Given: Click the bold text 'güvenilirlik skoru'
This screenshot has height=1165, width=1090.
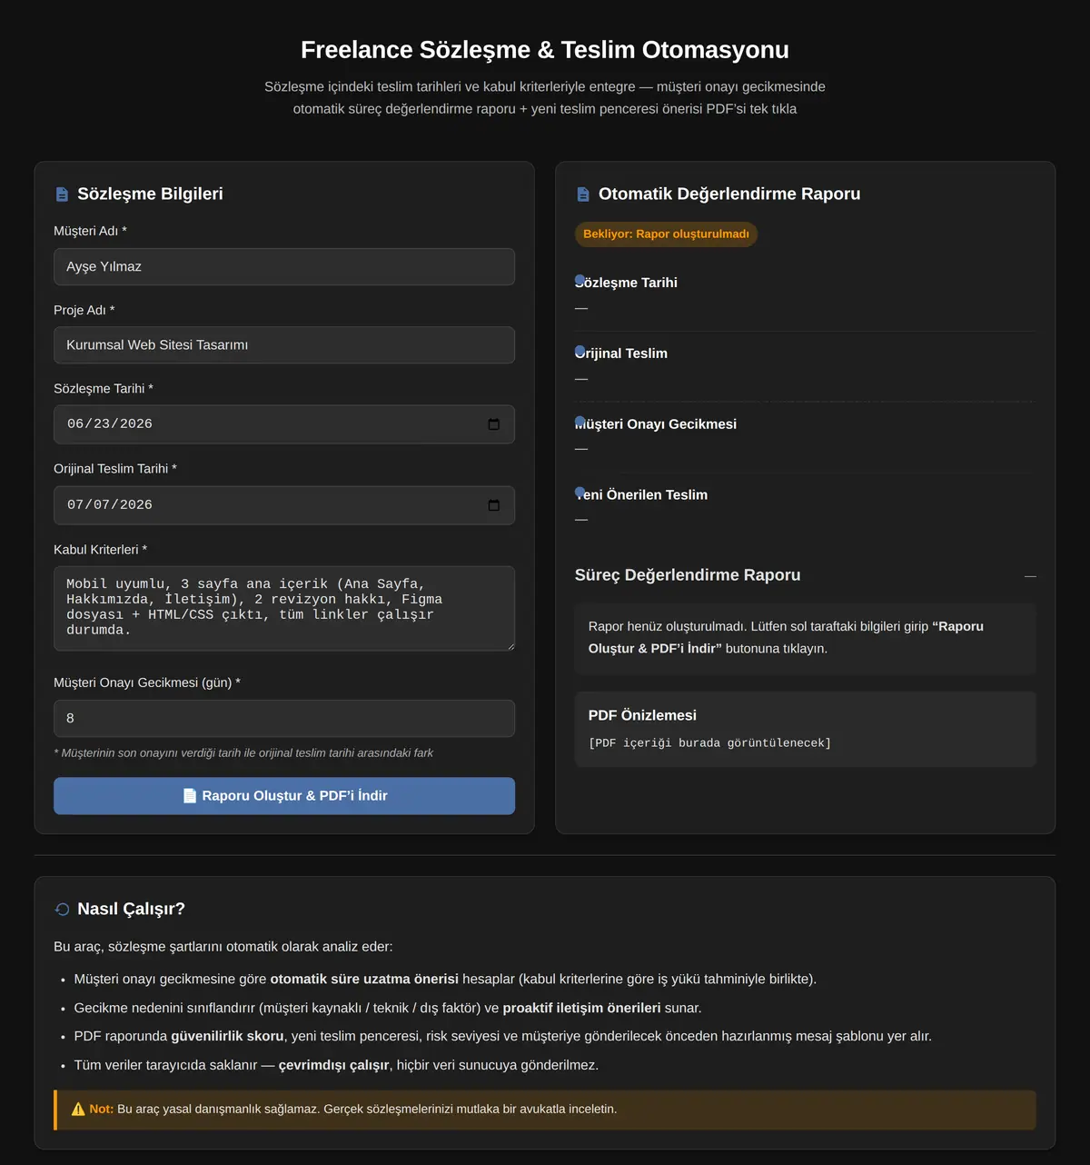Looking at the screenshot, I should [x=227, y=1037].
